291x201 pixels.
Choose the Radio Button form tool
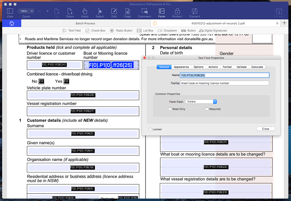tap(121, 31)
